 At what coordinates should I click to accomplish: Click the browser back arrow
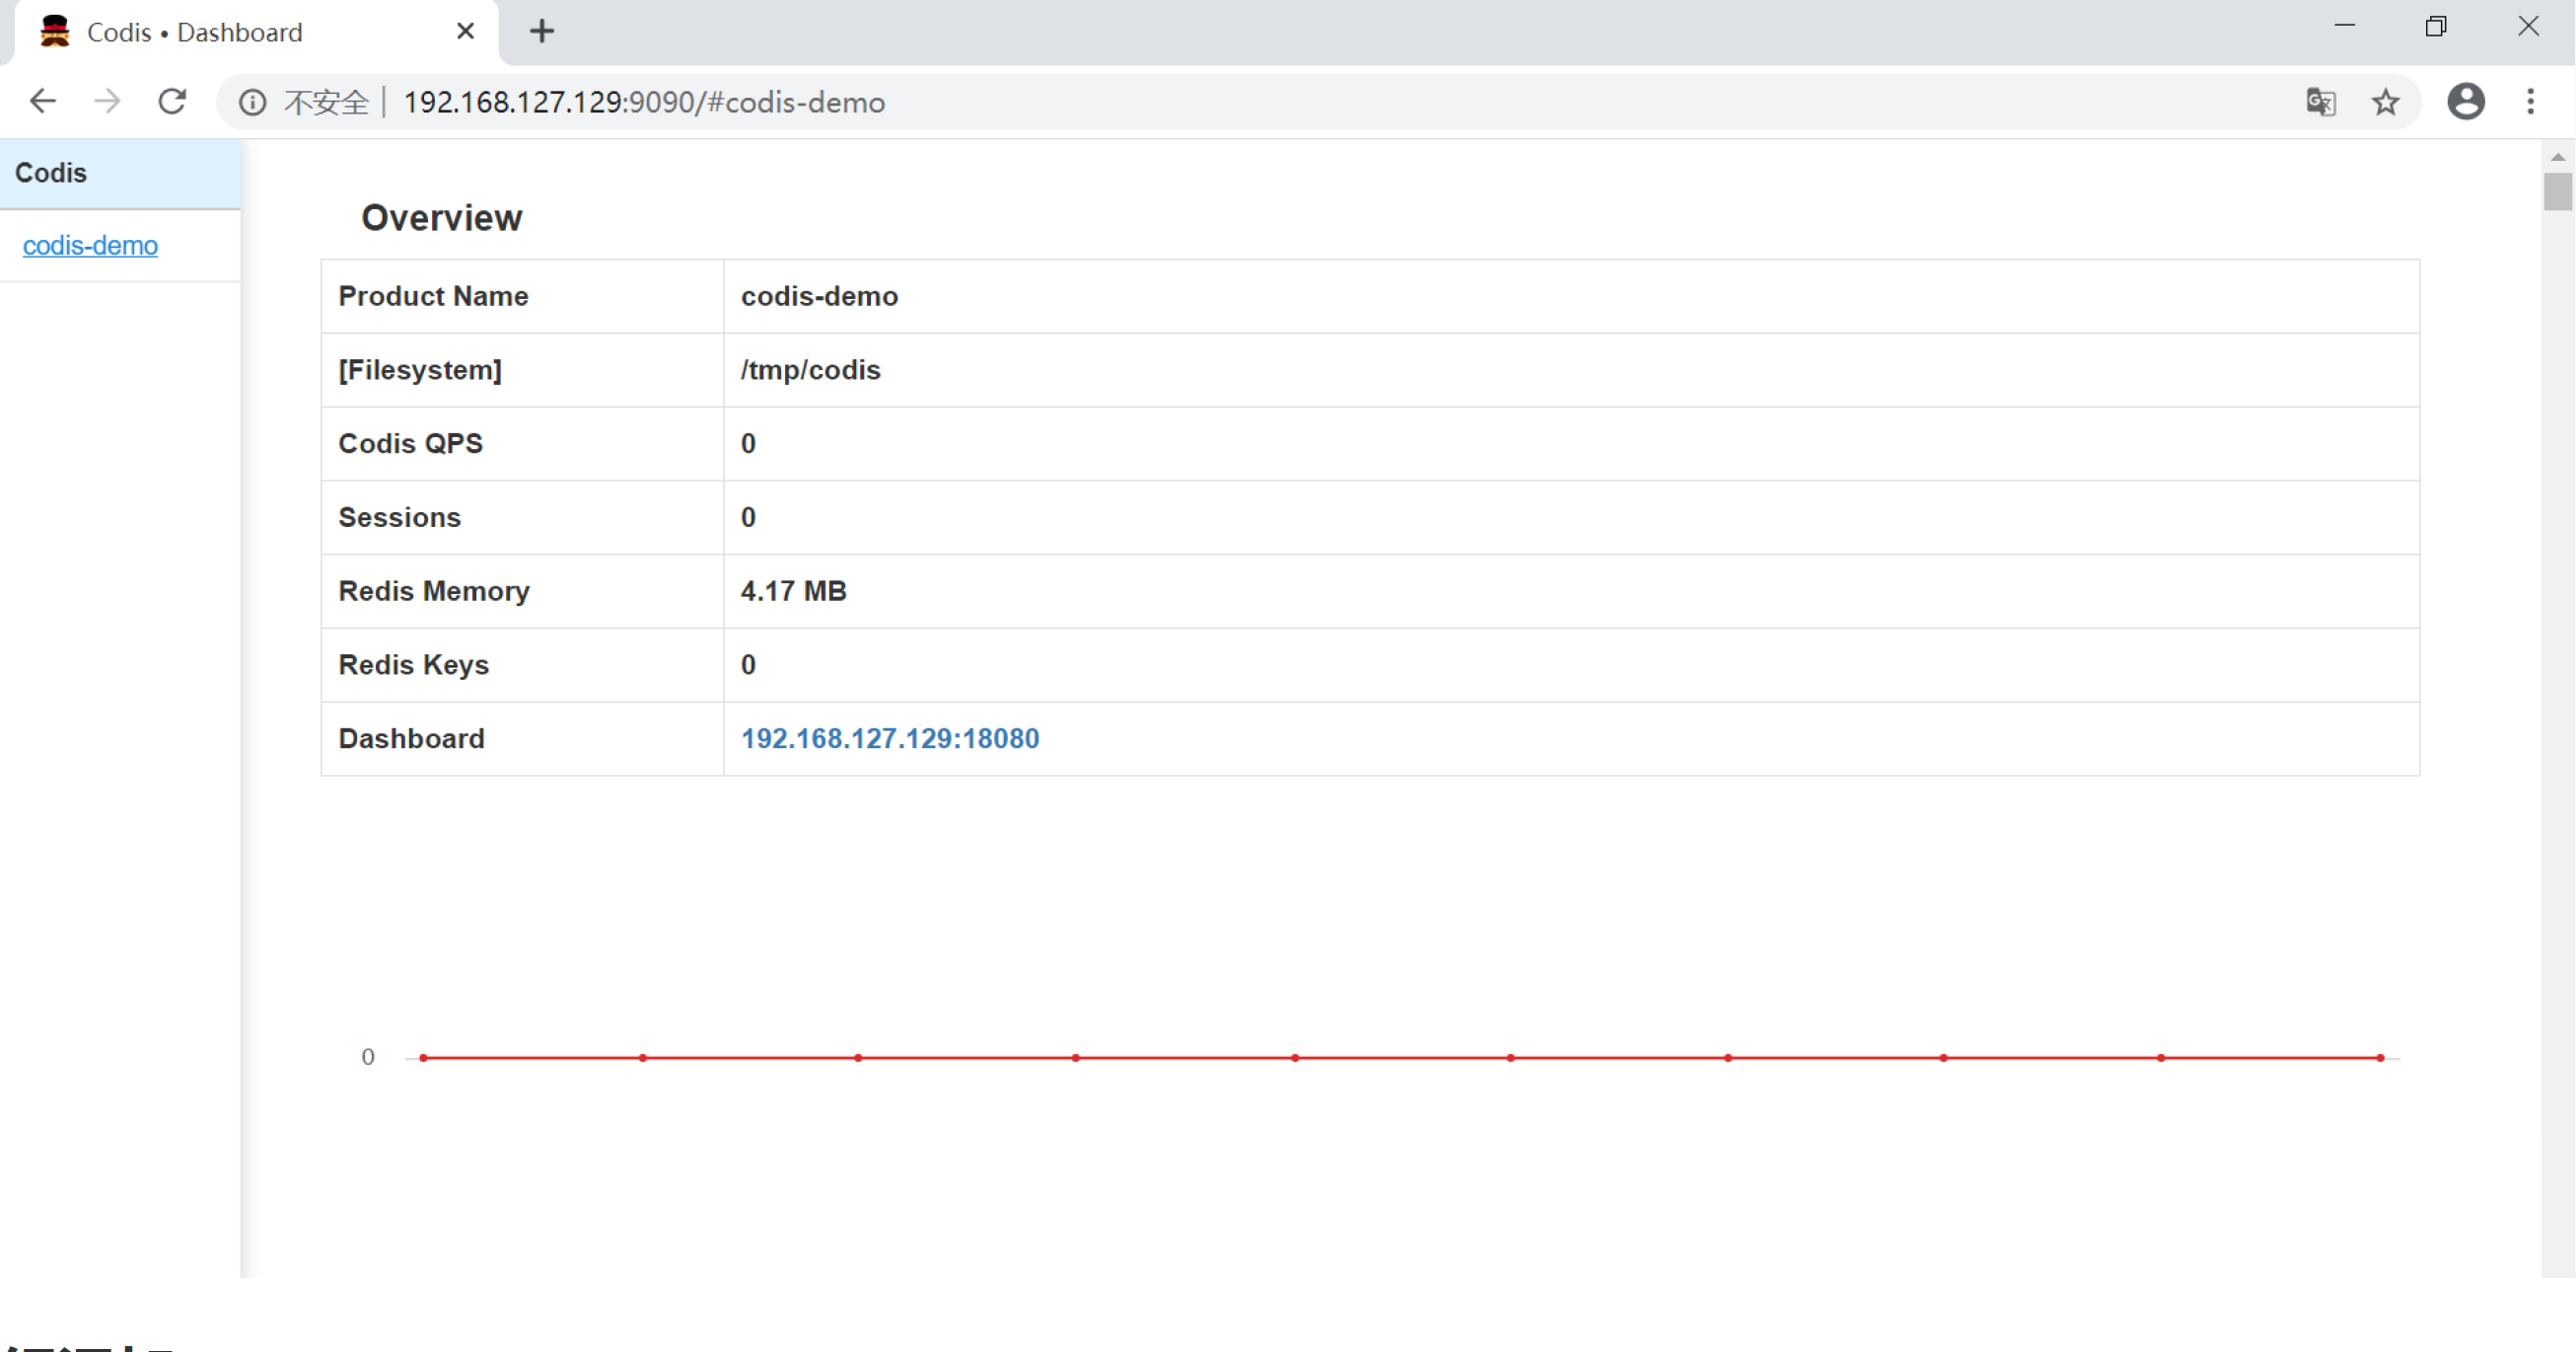coord(43,101)
